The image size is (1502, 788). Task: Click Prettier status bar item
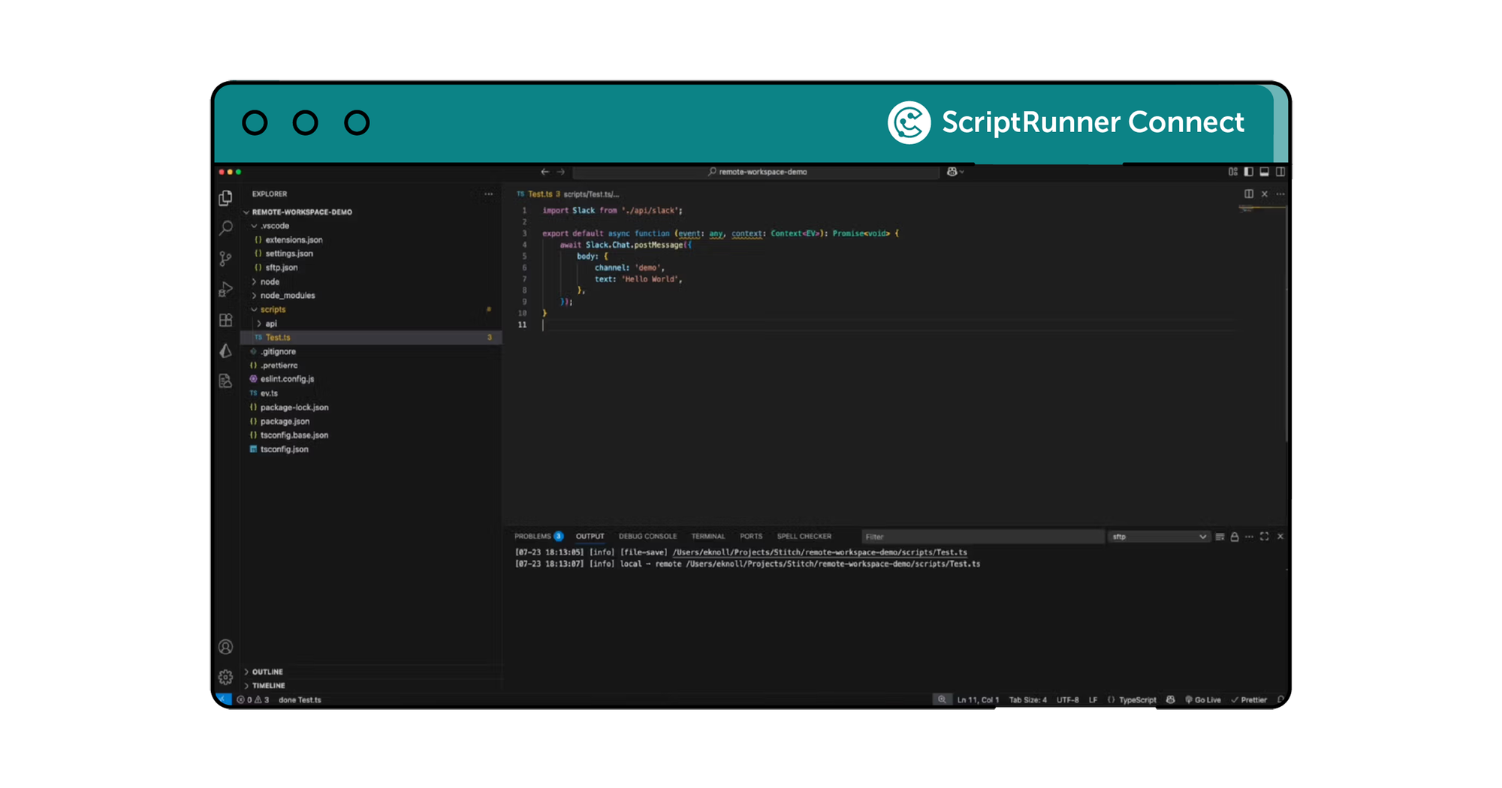pos(1249,699)
